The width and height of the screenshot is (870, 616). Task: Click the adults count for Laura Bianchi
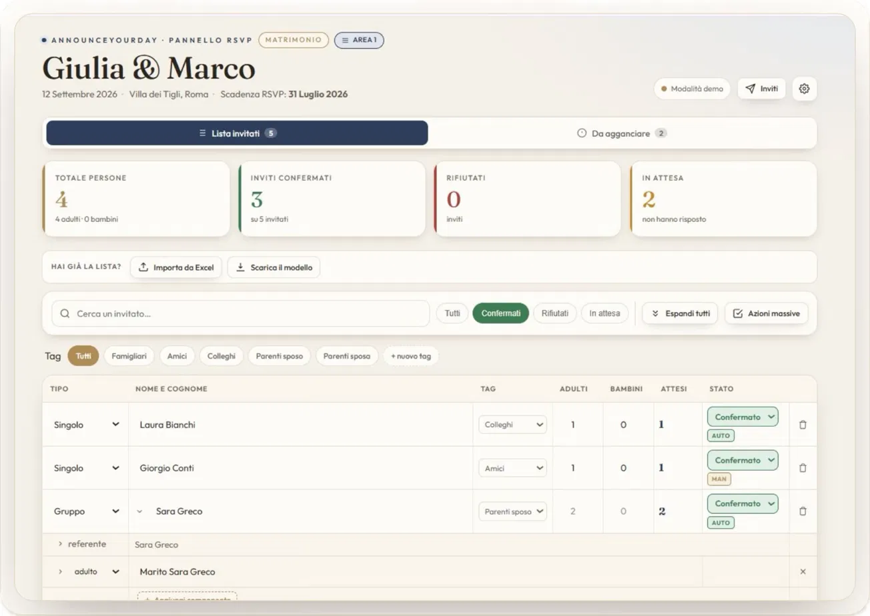(572, 425)
